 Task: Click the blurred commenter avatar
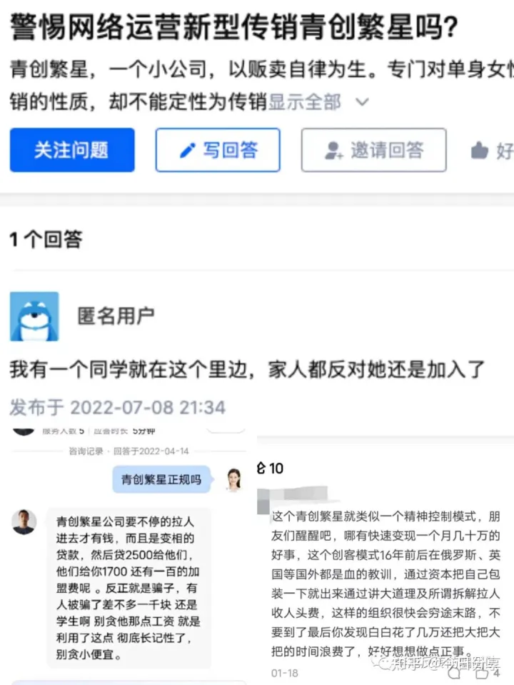coord(263,501)
